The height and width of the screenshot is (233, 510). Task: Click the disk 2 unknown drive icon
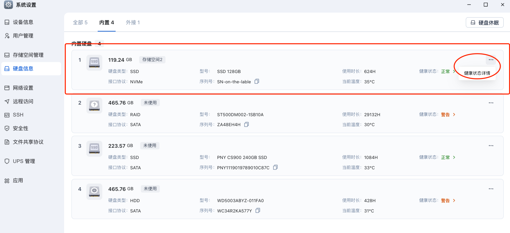(x=94, y=106)
